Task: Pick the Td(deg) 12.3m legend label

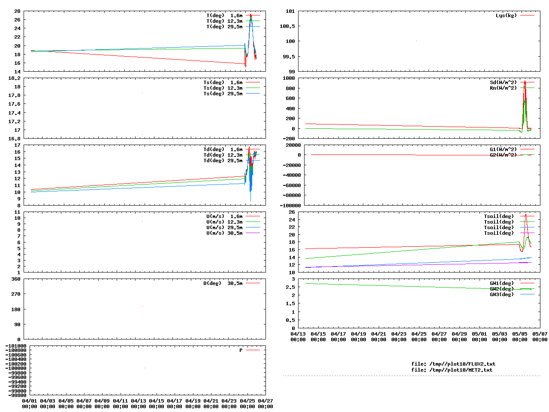Action: [x=223, y=155]
